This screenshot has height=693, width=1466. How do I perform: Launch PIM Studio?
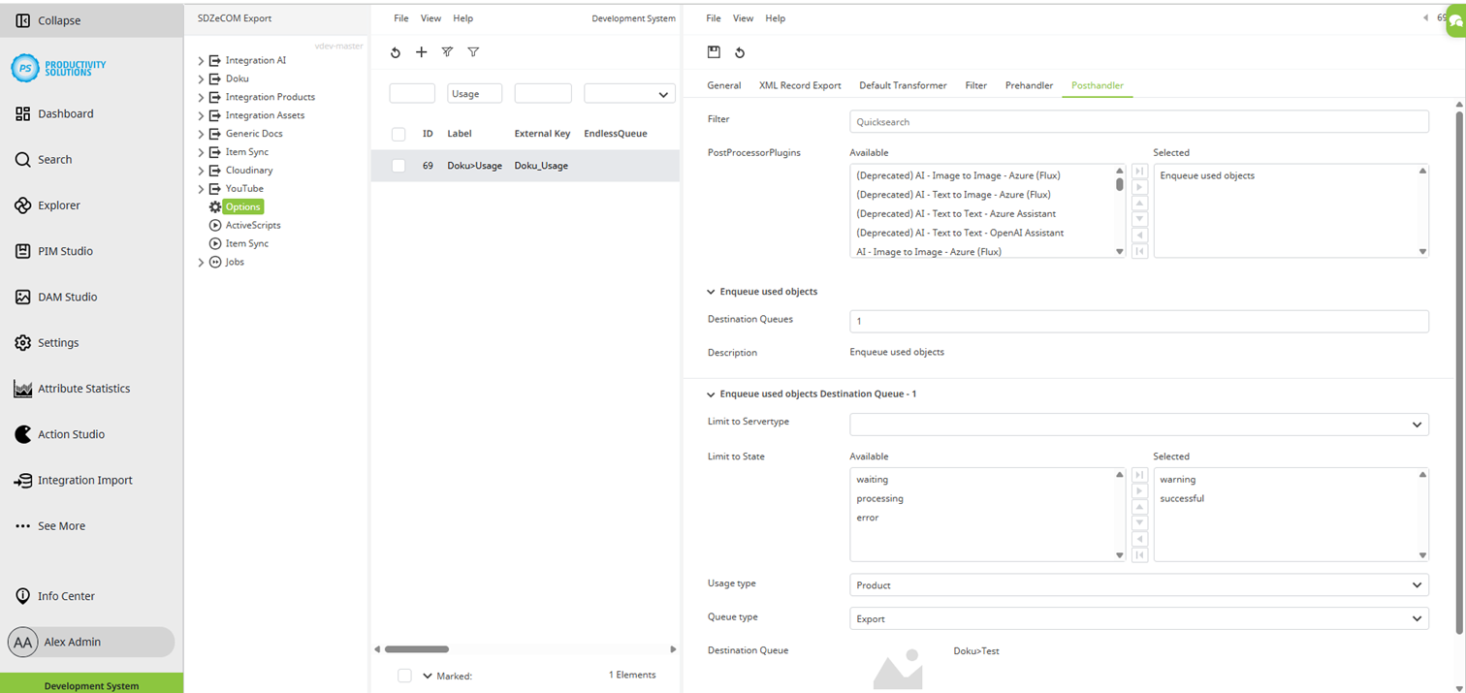54,251
